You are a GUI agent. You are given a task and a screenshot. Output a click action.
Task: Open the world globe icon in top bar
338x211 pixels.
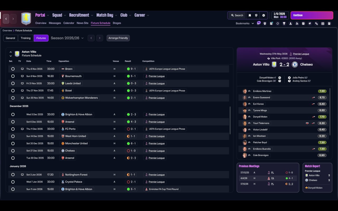[256, 15]
